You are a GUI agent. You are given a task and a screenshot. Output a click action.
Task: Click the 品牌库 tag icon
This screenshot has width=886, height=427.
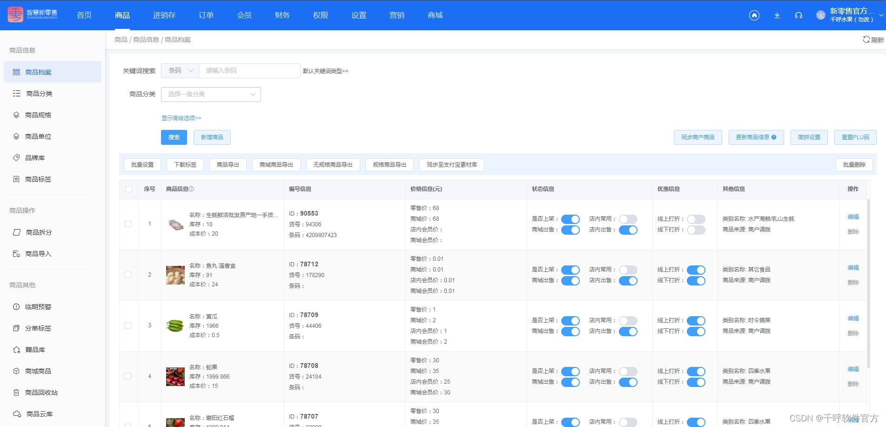[16, 158]
